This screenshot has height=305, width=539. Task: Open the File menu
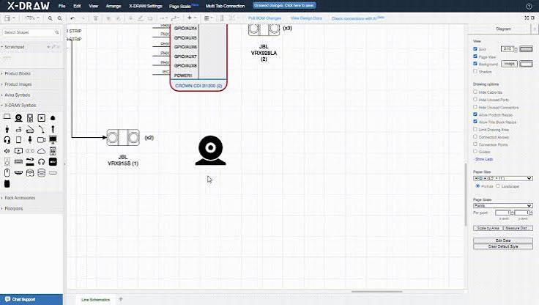[62, 6]
